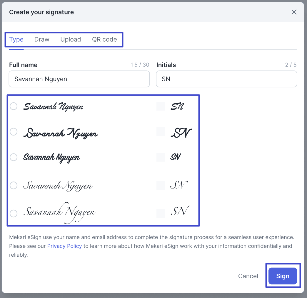Switch to the Draw tab
Image resolution: width=307 pixels, height=298 pixels.
(x=42, y=40)
